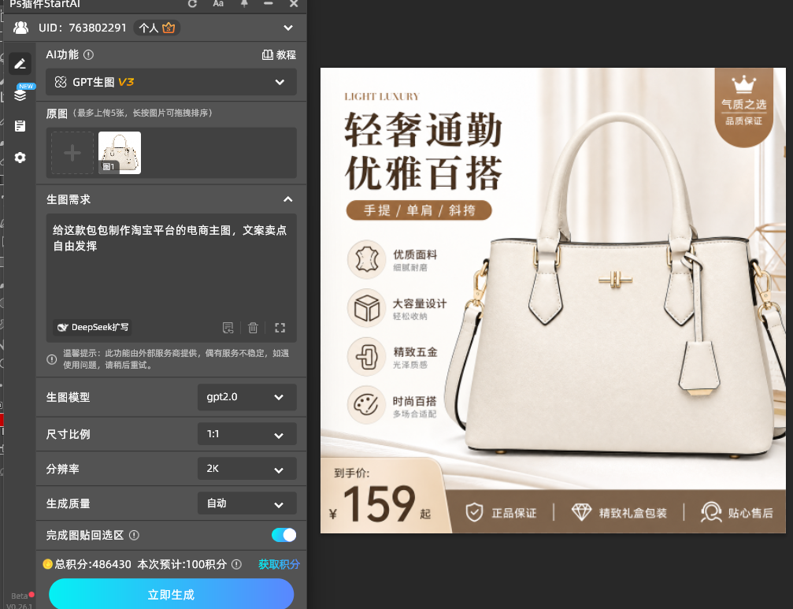
Task: Show info tooltip next to AI功能
Action: tap(88, 54)
